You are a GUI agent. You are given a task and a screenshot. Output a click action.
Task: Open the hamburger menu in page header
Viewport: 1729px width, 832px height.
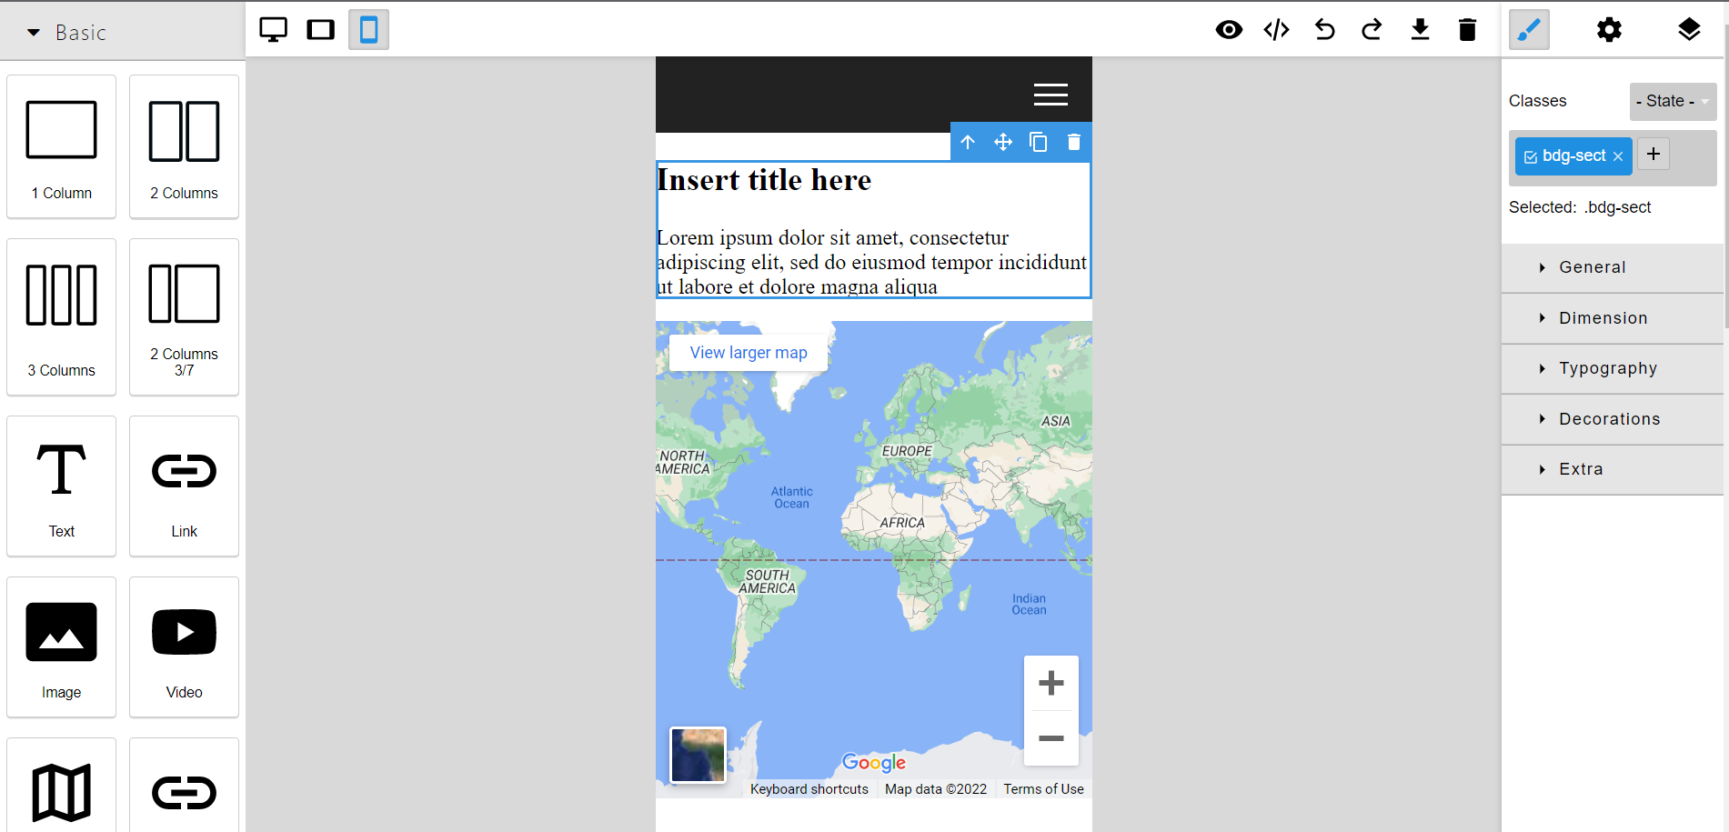(x=1050, y=95)
